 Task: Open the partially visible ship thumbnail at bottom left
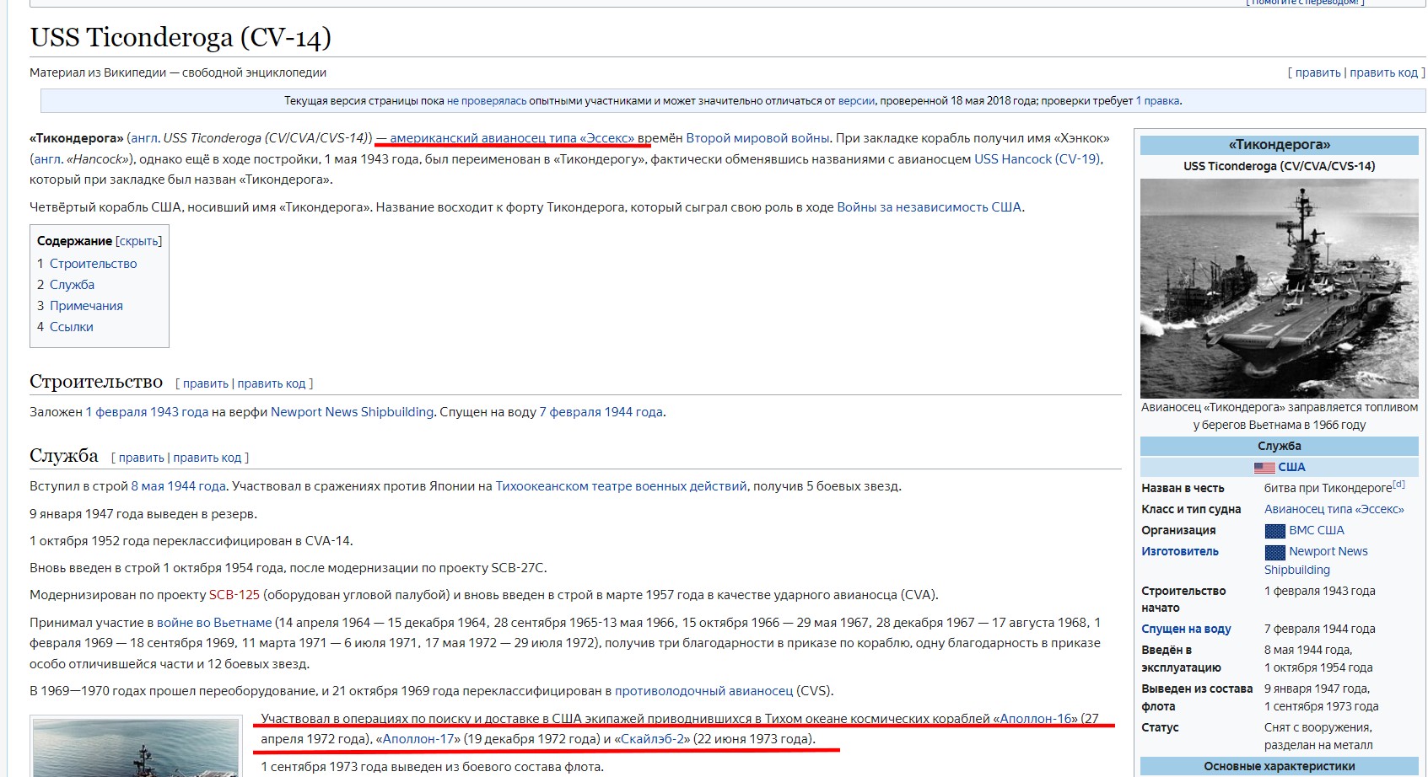click(x=137, y=748)
